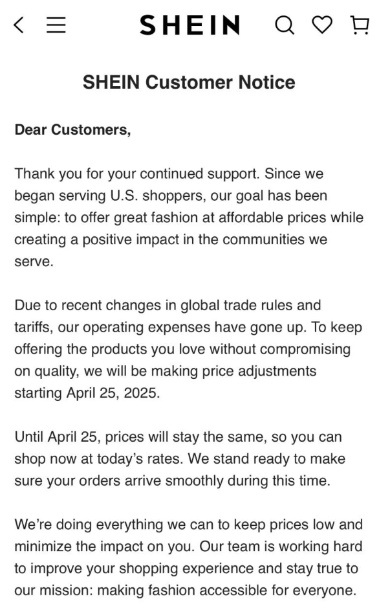This screenshot has width=379, height=610.
Task: Click the line ending 'global trade rules and'
Action: coord(168,306)
